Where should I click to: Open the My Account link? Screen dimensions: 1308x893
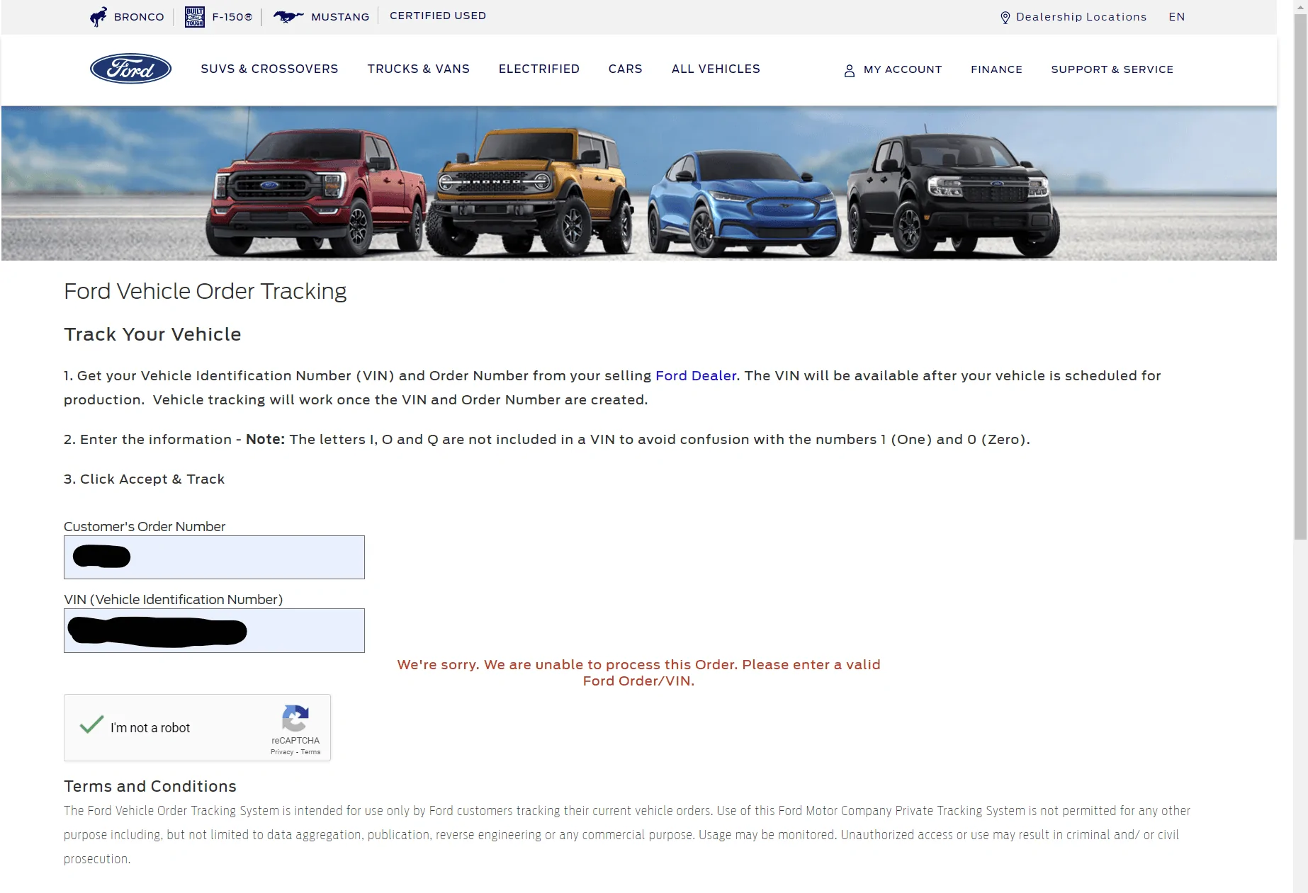903,69
